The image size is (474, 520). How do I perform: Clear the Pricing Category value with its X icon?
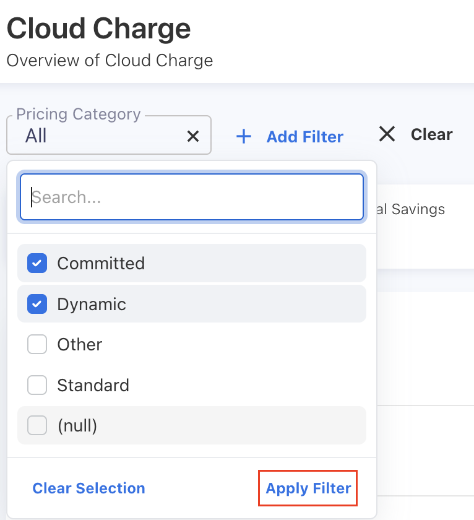(x=193, y=136)
